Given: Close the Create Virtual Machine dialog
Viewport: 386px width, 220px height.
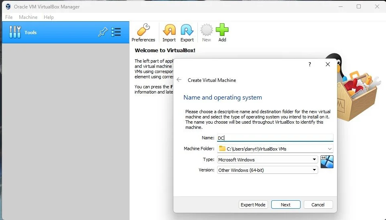Looking at the screenshot, I should click(328, 64).
